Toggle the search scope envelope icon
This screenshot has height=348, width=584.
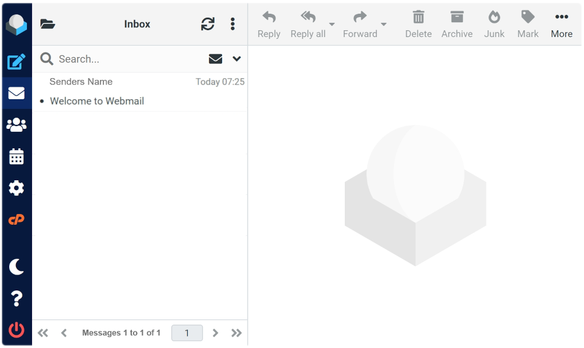point(215,59)
